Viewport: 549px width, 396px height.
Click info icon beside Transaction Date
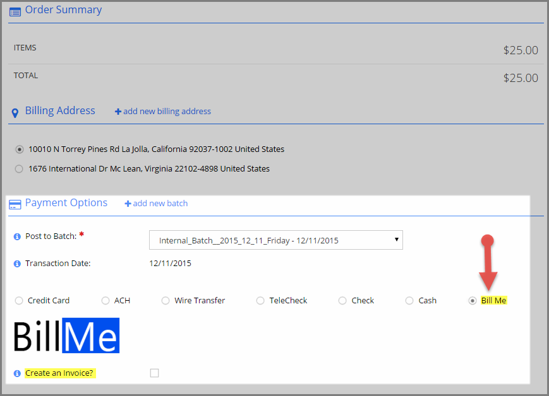[17, 264]
